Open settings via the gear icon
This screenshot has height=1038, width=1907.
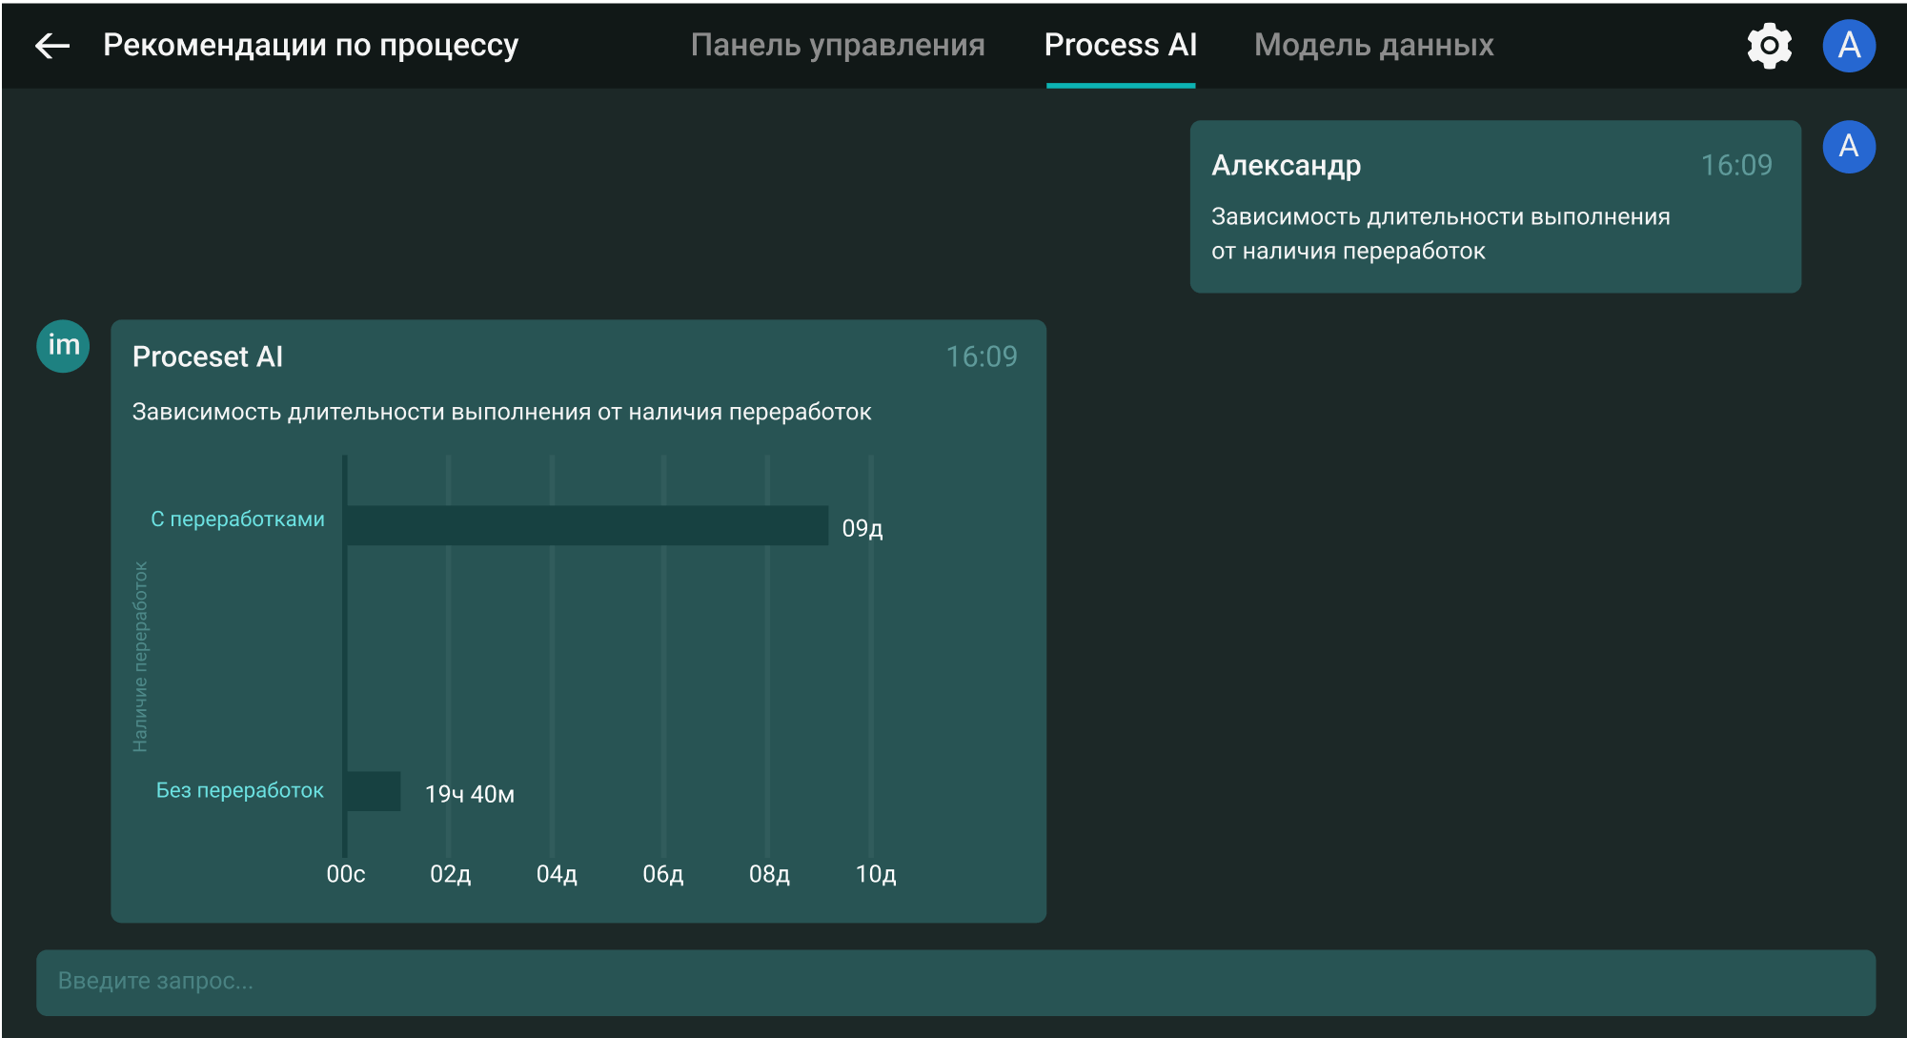pos(1769,46)
